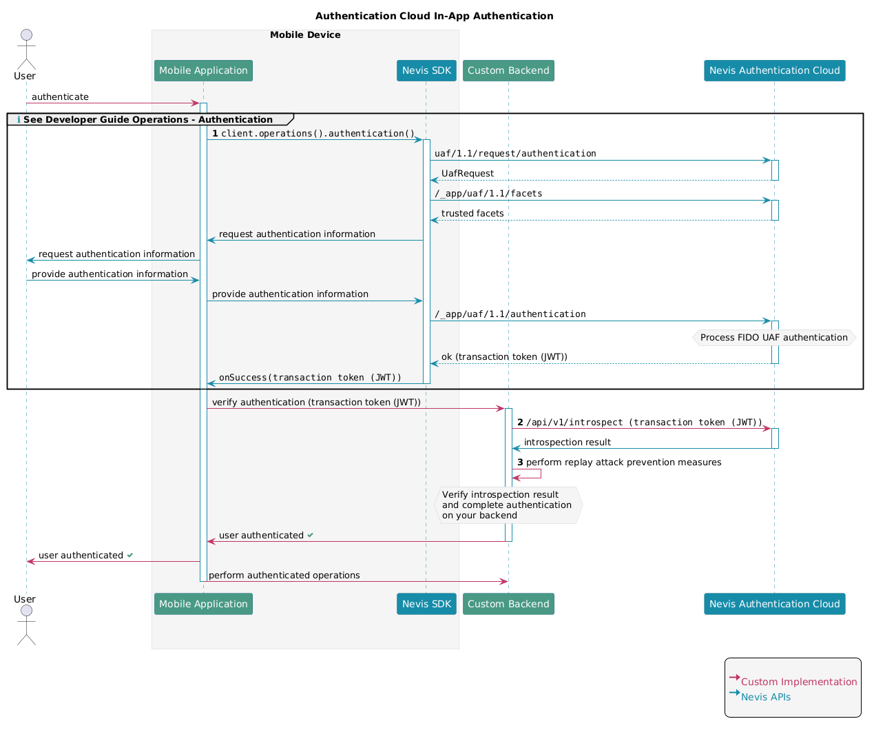Select the top Nevis SDK participant box

[426, 70]
